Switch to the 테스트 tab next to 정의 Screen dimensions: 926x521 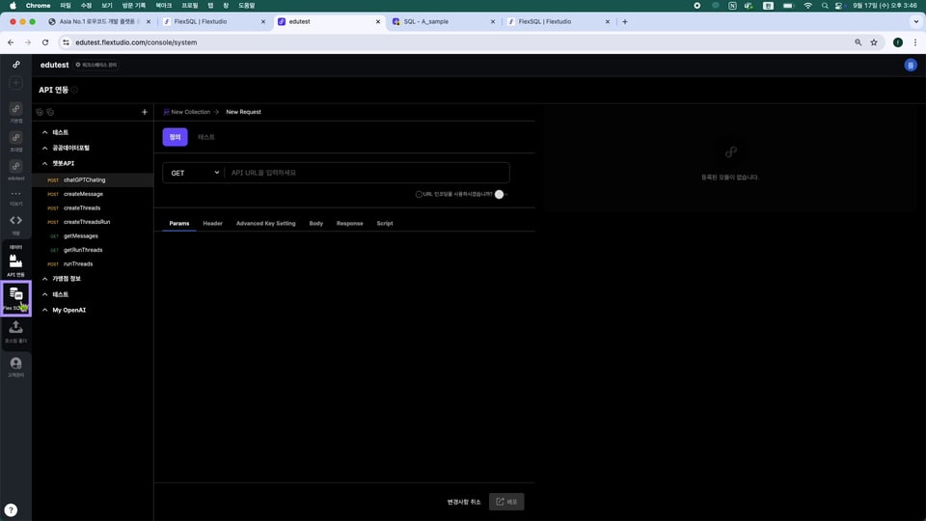pos(206,137)
